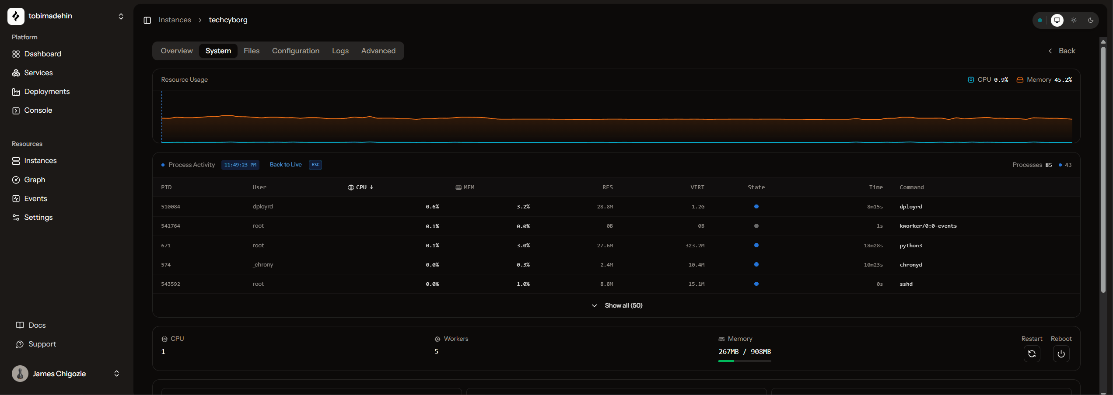The height and width of the screenshot is (395, 1113).
Task: Enable dark mode with the moon toggle
Action: click(x=1090, y=20)
